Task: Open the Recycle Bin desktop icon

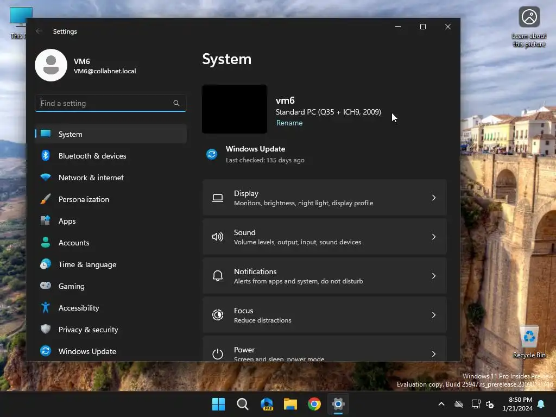Action: point(529,342)
